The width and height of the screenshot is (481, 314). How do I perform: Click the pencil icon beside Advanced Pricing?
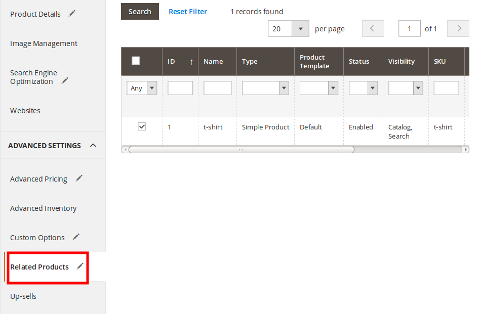tap(78, 178)
